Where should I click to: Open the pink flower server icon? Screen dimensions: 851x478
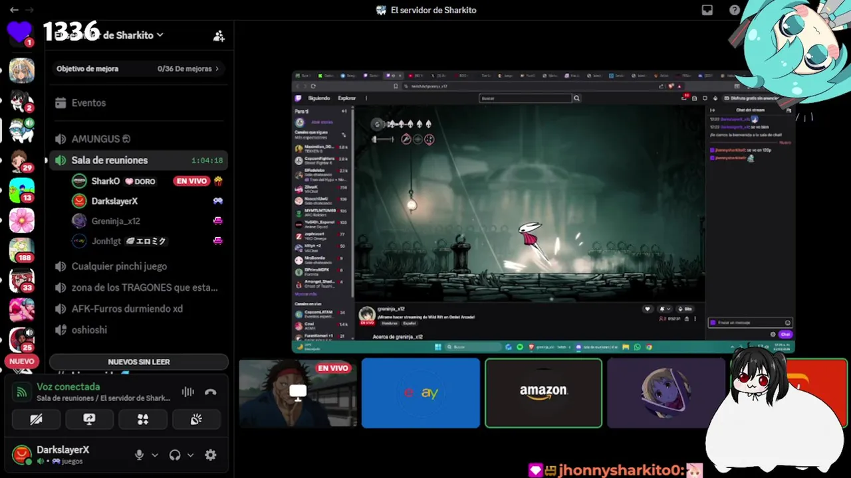(21, 220)
